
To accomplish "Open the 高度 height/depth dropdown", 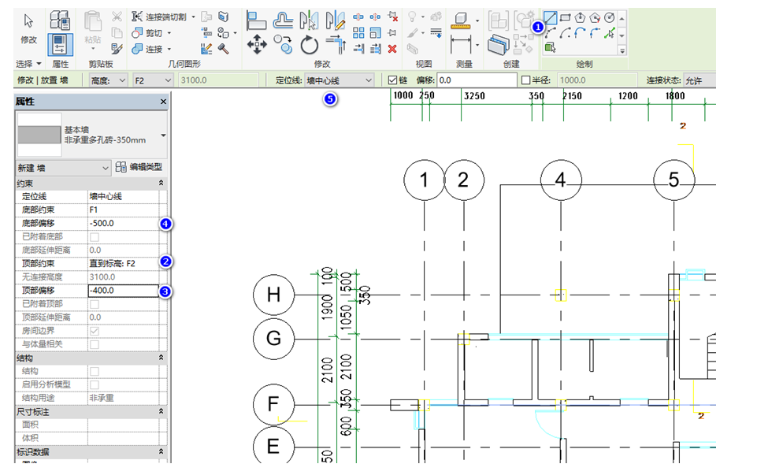I will (x=108, y=80).
